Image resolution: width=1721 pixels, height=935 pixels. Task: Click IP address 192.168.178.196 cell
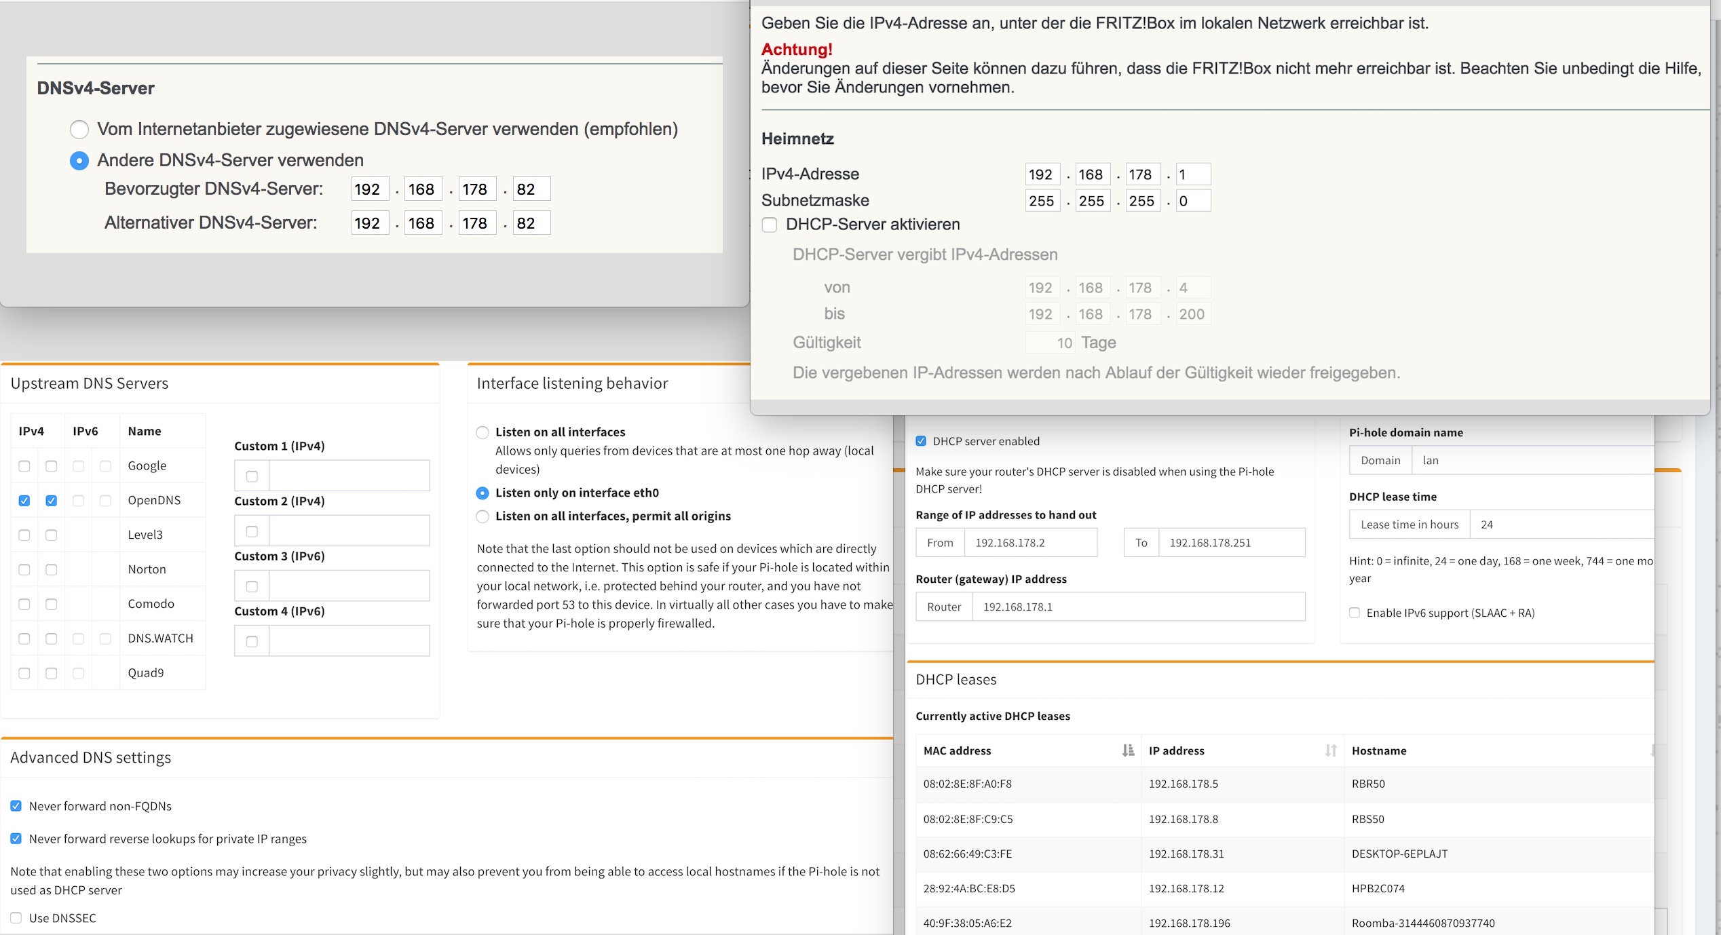tap(1189, 923)
